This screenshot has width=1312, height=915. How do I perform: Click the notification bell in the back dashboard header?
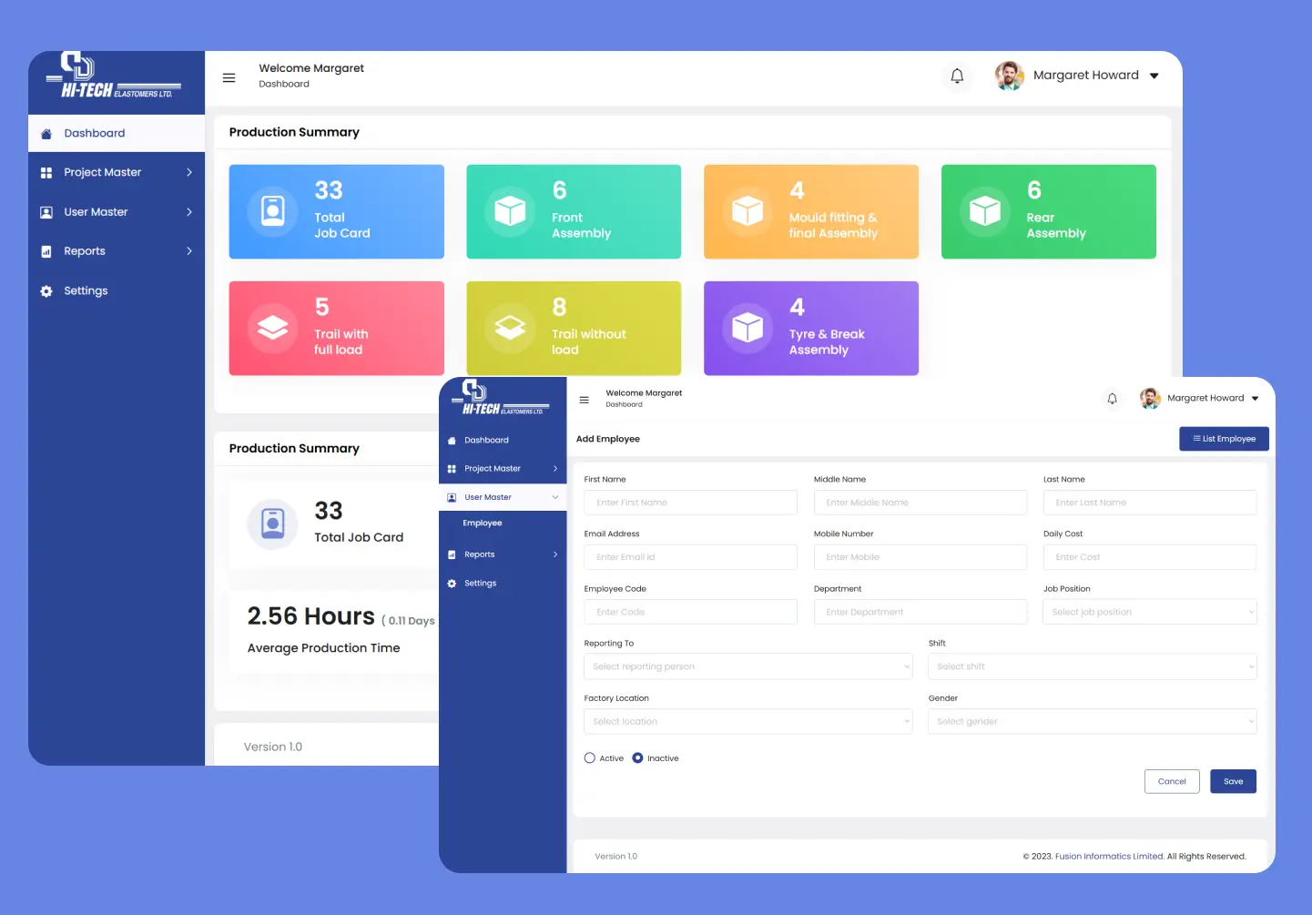[957, 76]
